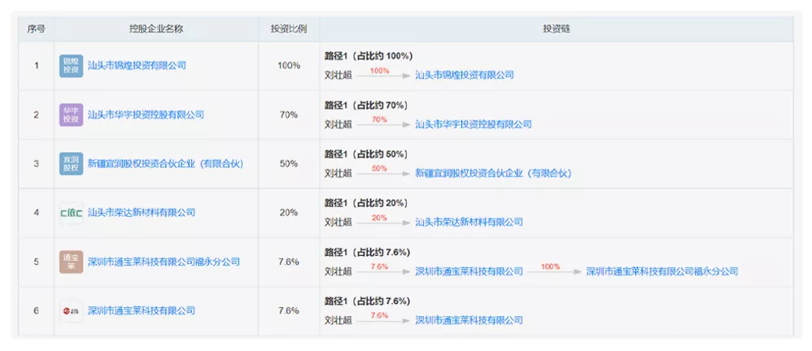Click the 深圳市通宝莱科技有限公司 logo icon in row 6

[71, 310]
